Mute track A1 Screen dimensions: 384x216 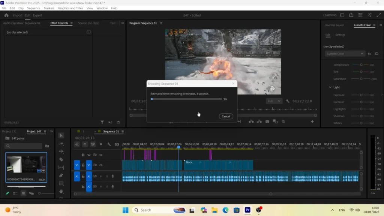click(x=101, y=176)
